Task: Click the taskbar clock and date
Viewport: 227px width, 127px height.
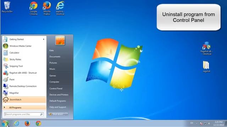Action: coord(218,123)
